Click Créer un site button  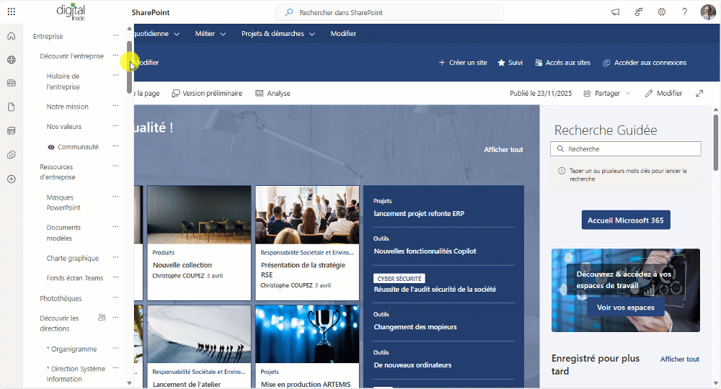coord(463,63)
